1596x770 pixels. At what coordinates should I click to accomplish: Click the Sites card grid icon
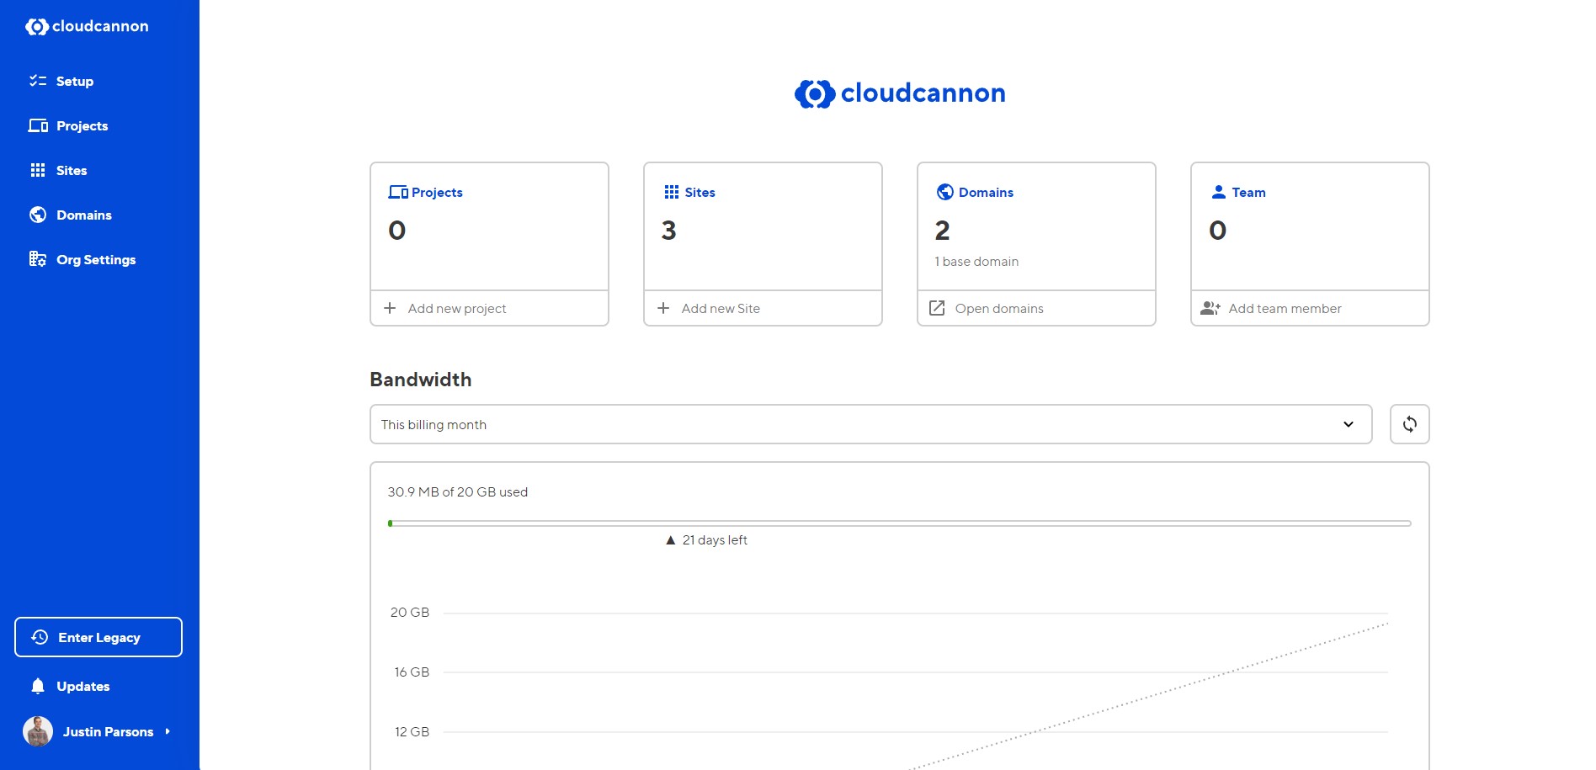point(671,192)
